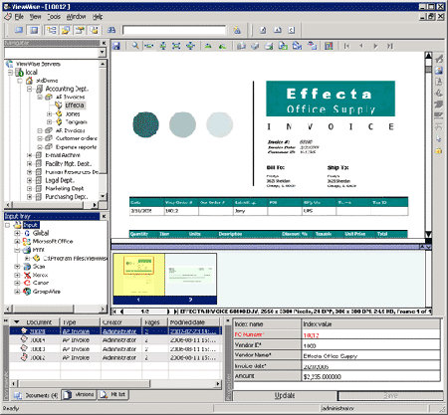Expand the Legal Dept. node

click(x=30, y=180)
